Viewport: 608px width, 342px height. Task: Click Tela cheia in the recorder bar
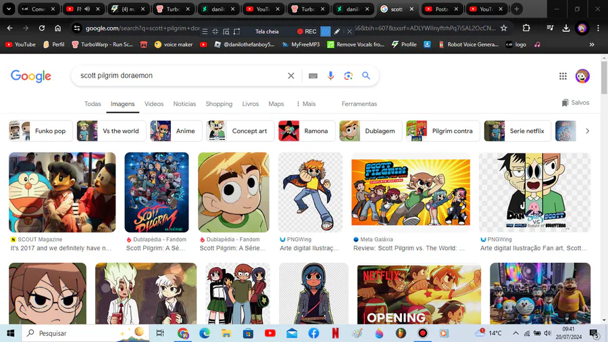[x=267, y=31]
